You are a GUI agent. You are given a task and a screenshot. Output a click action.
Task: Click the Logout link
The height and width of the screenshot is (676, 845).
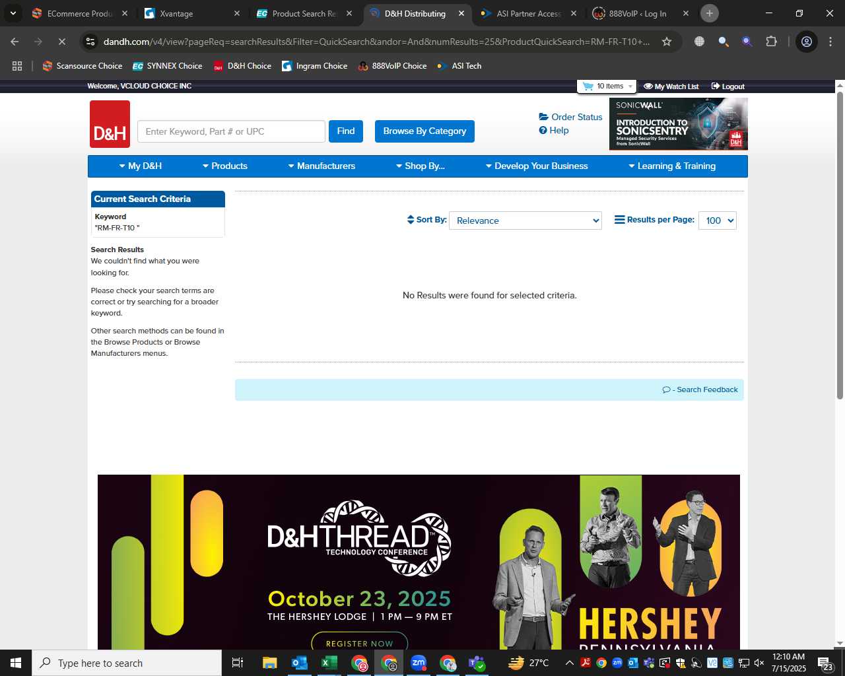pyautogui.click(x=727, y=86)
